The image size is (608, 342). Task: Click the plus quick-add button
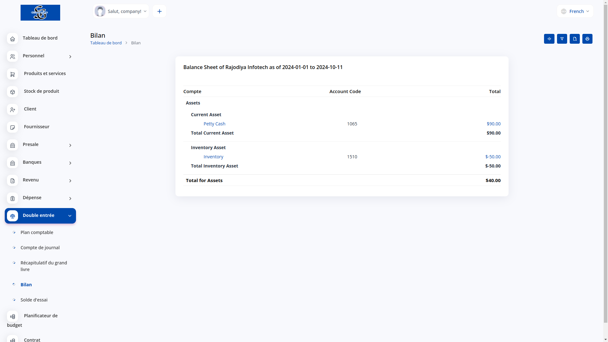tap(159, 11)
